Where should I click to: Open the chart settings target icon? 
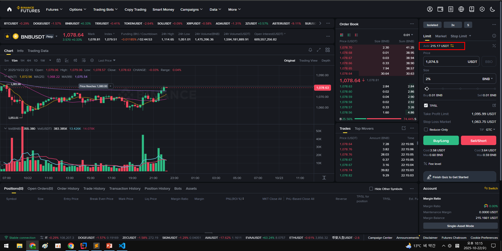pyautogui.click(x=92, y=61)
